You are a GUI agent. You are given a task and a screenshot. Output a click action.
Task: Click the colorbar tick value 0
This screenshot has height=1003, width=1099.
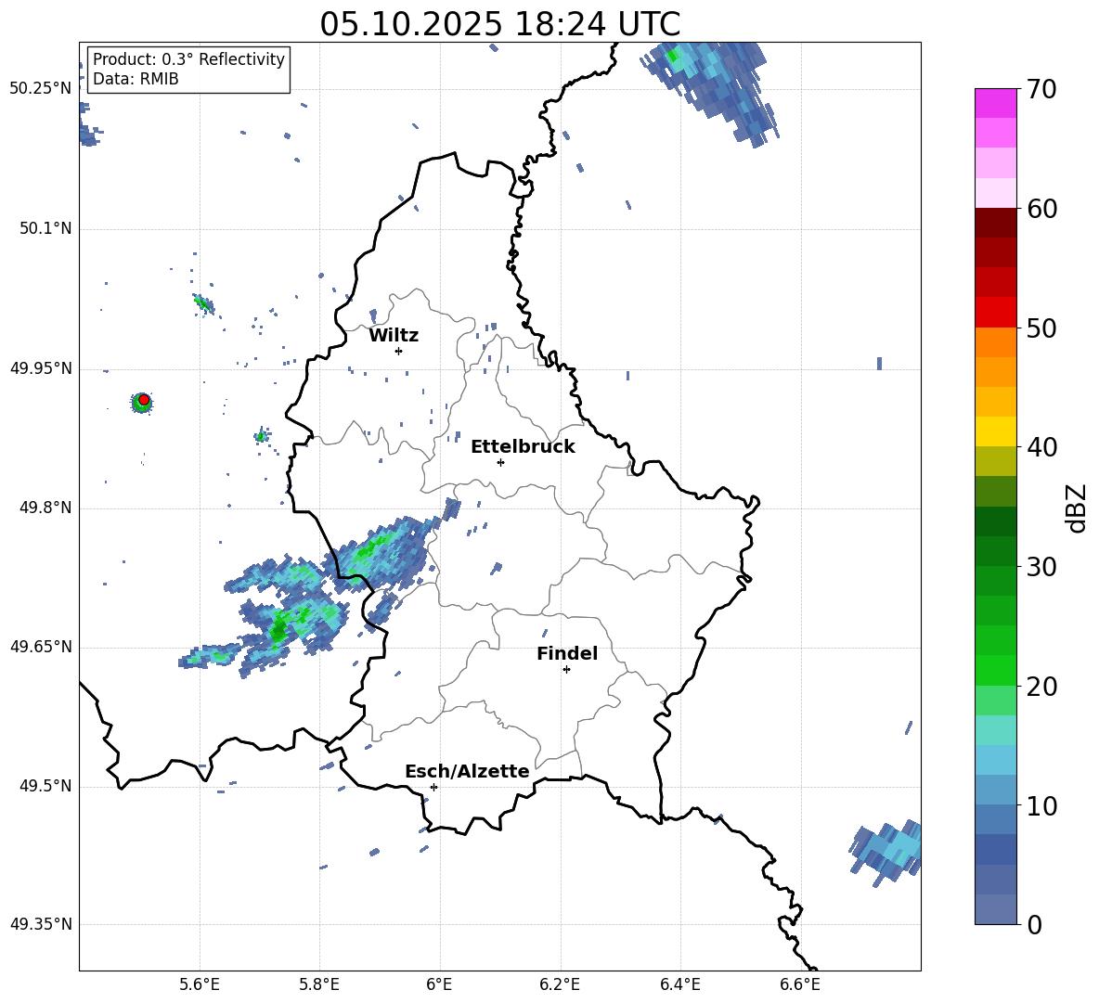coord(1035,924)
